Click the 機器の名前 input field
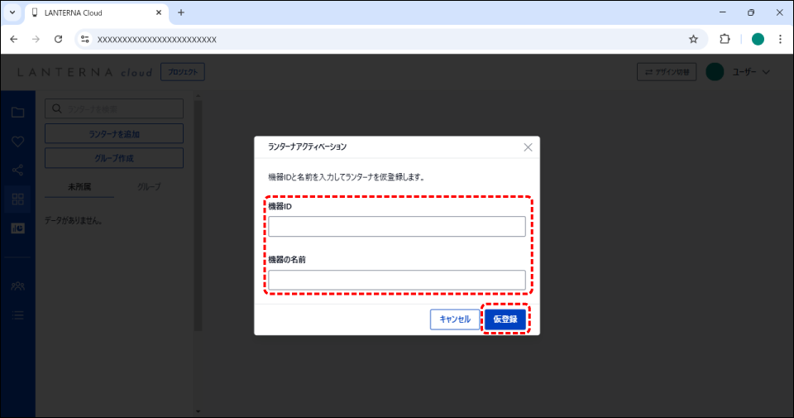This screenshot has height=418, width=794. (396, 280)
